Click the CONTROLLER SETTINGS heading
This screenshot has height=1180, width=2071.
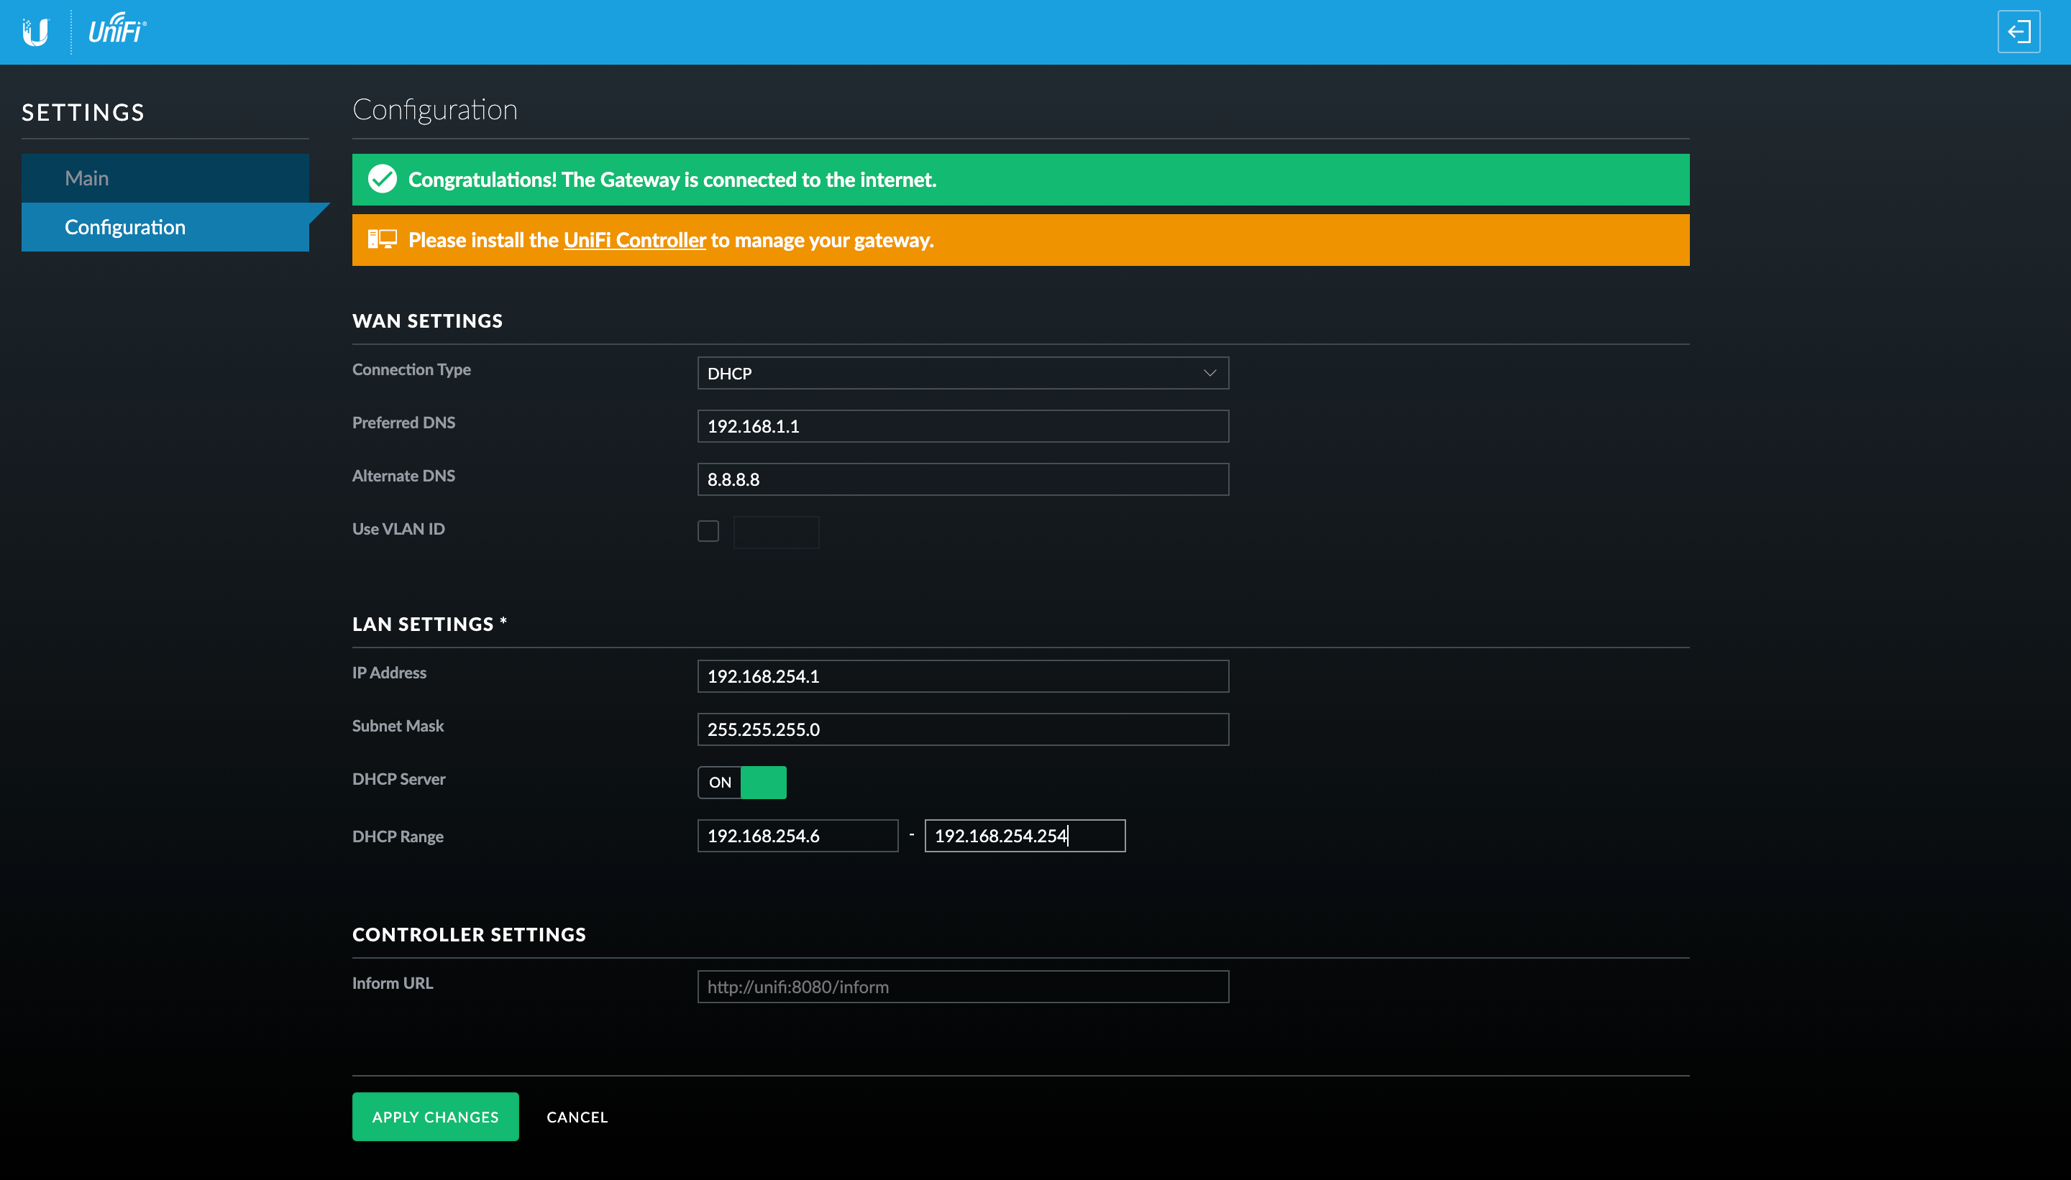469,934
